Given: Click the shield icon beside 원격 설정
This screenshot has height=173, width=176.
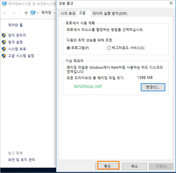Looking at the screenshot, I should pos(4,42).
